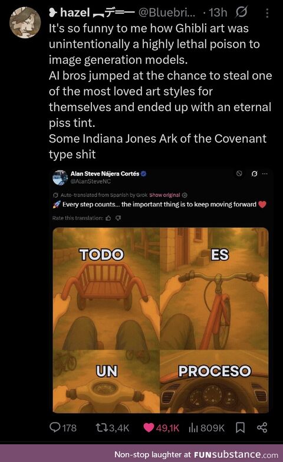Click the Grok icon beside the timestamp
283x462 pixels.
pyautogui.click(x=242, y=12)
